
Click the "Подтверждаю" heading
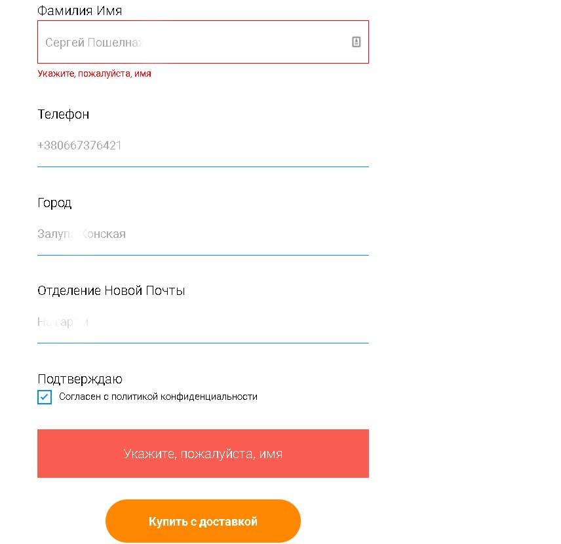pos(80,379)
